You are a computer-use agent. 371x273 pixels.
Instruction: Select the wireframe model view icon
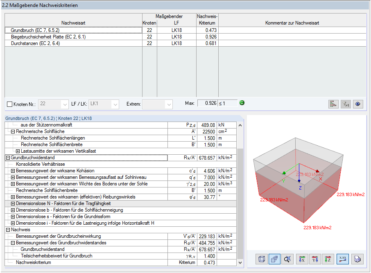(261, 259)
